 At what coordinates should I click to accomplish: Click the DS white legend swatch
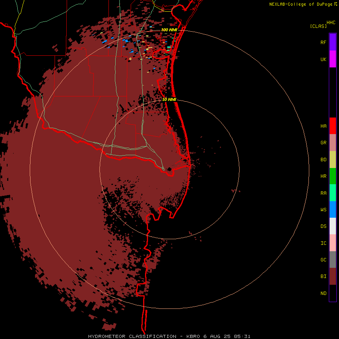(x=333, y=226)
